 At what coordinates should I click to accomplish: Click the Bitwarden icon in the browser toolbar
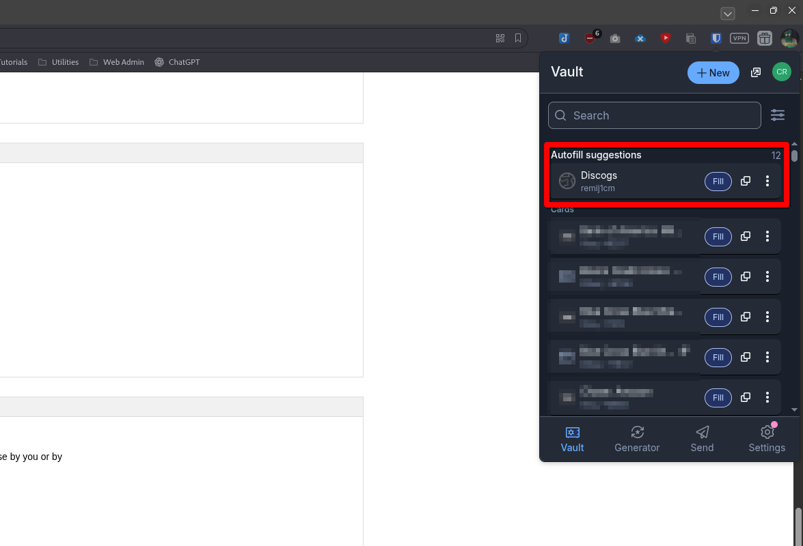tap(716, 38)
